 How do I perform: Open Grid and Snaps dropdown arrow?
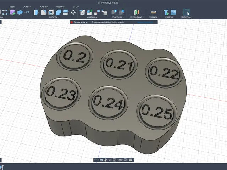click(x=128, y=160)
